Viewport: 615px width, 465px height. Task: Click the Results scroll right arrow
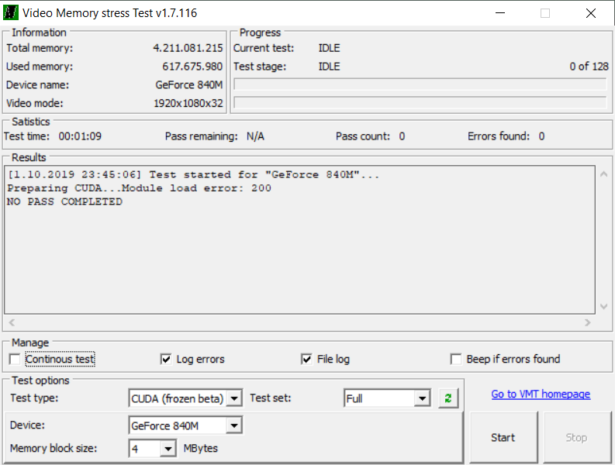(x=587, y=322)
